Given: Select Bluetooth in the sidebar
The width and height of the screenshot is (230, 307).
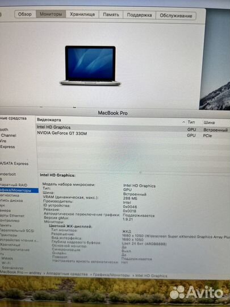Looking at the screenshot, I should click(4, 130).
